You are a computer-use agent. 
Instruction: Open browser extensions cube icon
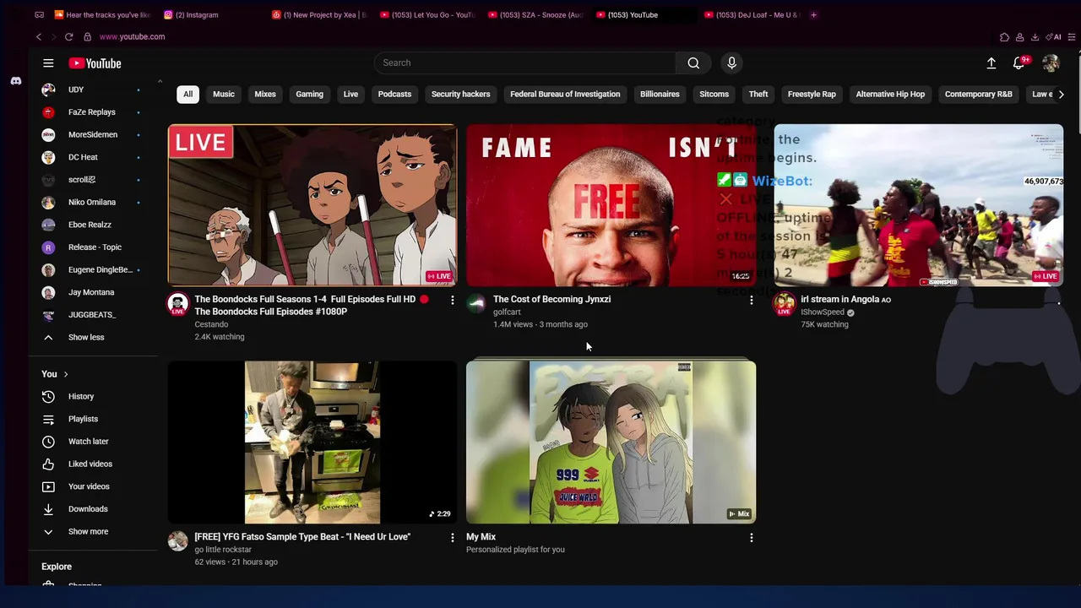(1004, 37)
